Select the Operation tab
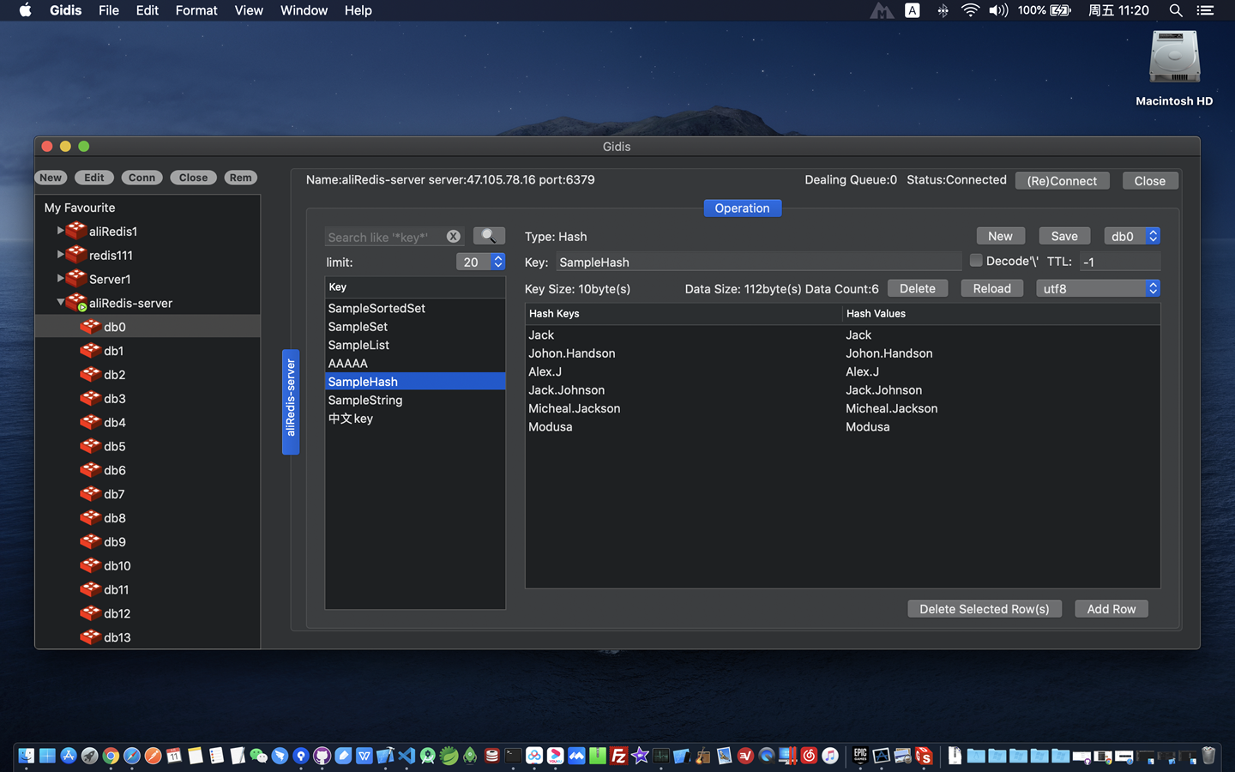This screenshot has width=1235, height=772. tap(743, 208)
